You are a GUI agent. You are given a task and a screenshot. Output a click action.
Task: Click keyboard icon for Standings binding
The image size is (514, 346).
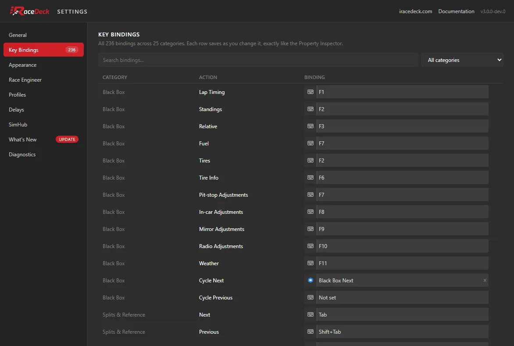[310, 109]
